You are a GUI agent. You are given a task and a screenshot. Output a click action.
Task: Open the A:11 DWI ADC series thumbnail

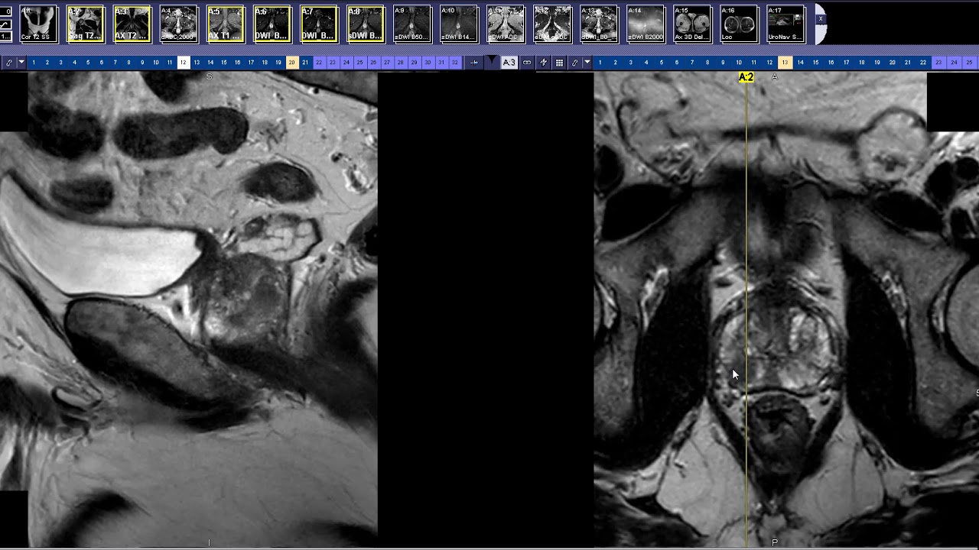[505, 24]
